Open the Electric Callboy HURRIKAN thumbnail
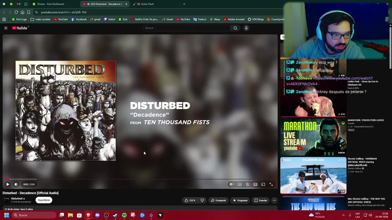This screenshot has width=392, height=220. pyautogui.click(x=313, y=175)
